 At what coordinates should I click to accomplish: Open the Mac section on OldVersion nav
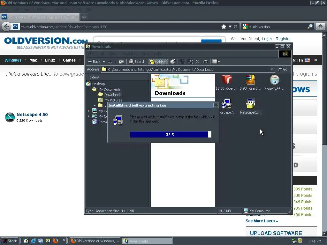(x=33, y=60)
